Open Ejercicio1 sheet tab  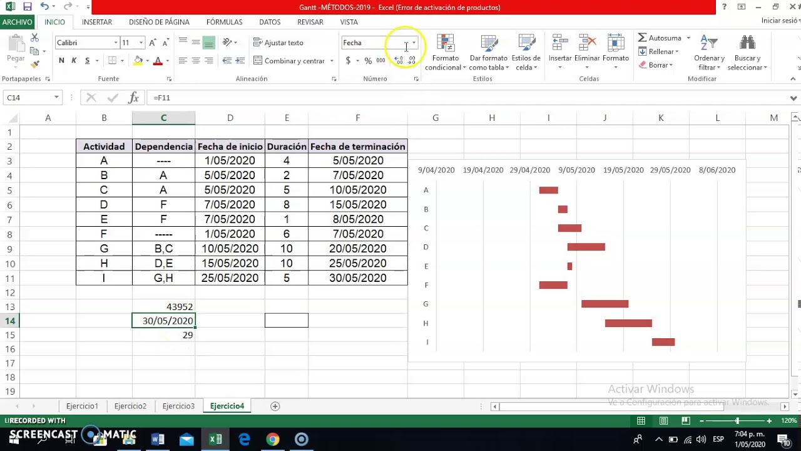pos(82,406)
